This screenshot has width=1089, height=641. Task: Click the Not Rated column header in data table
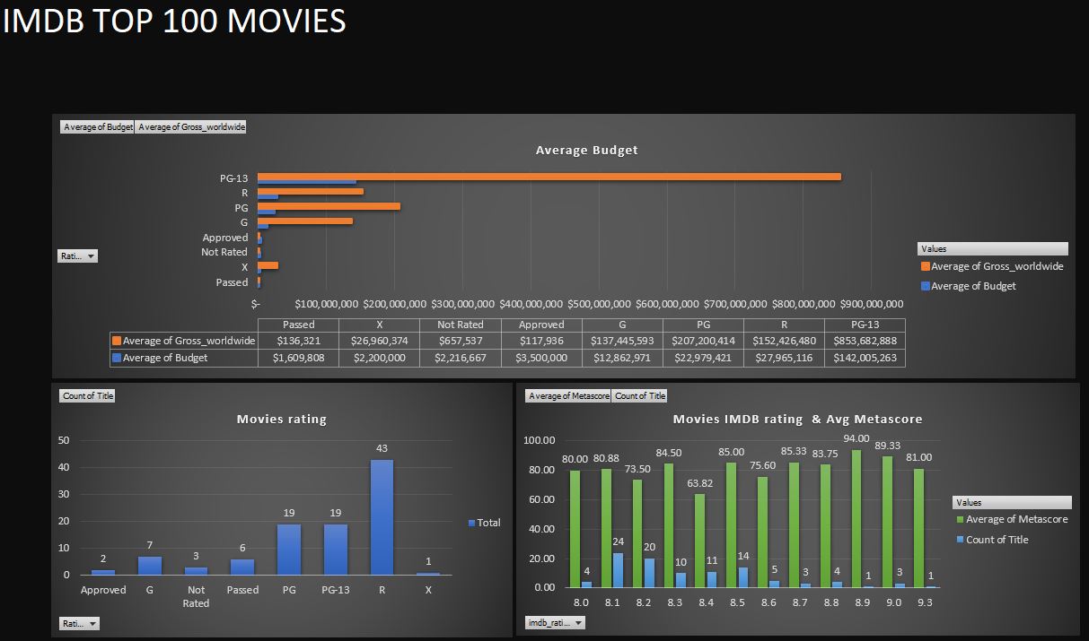click(x=461, y=325)
